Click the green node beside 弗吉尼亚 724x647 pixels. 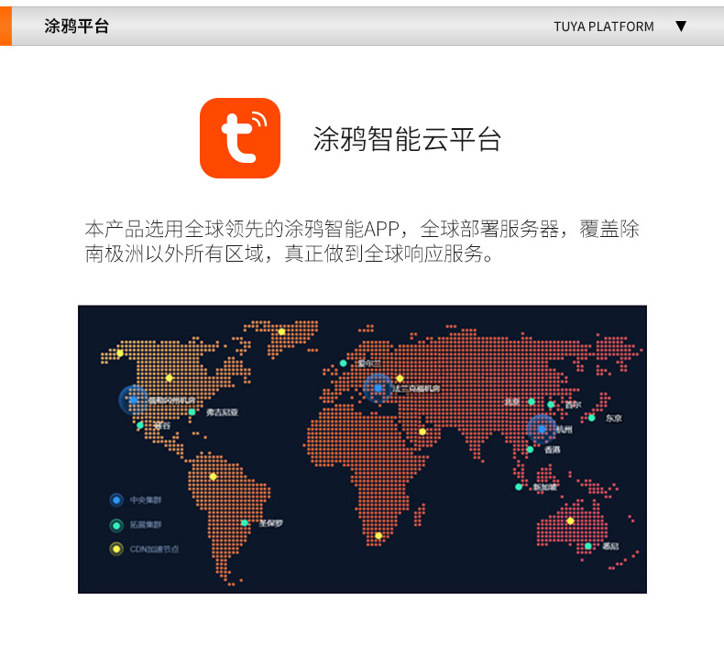click(192, 412)
